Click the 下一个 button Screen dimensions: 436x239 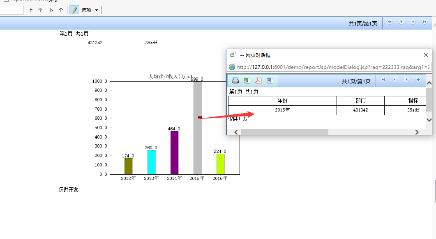coord(56,10)
